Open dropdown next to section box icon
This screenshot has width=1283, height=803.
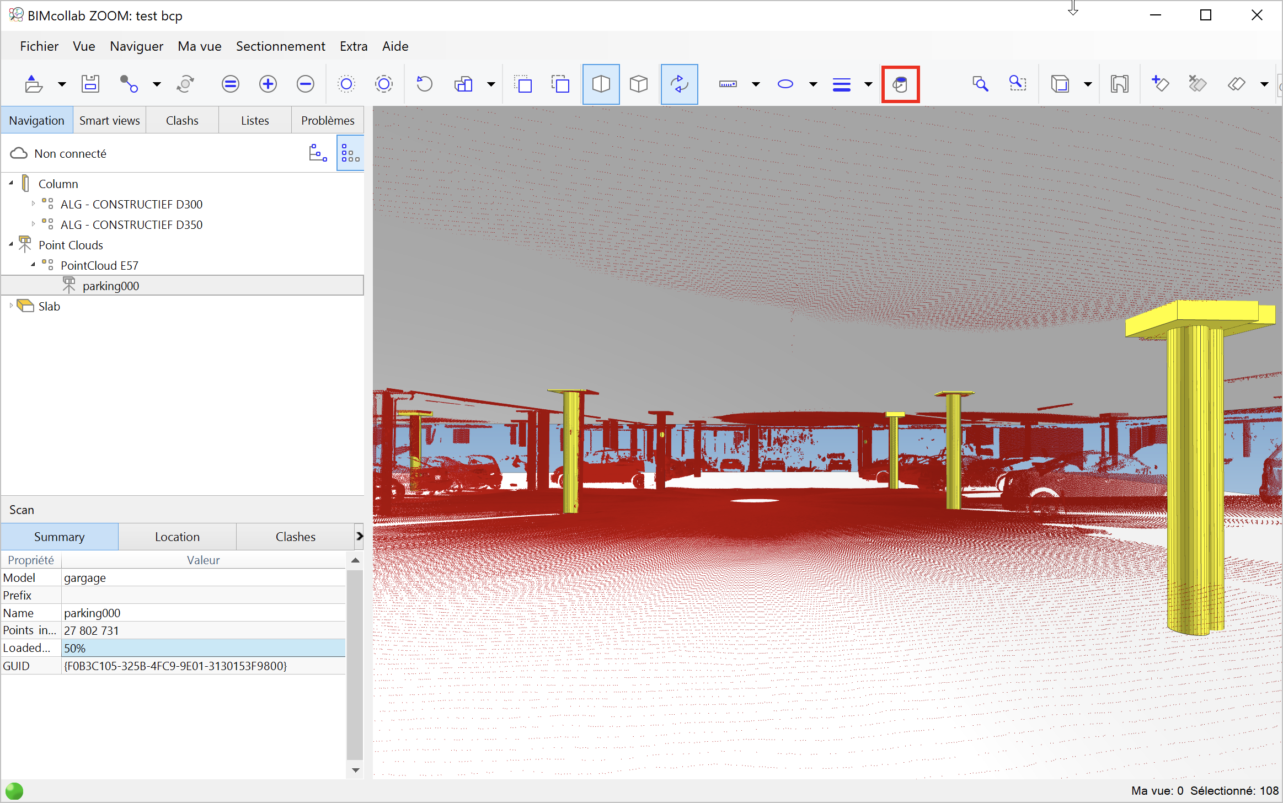coord(1088,84)
